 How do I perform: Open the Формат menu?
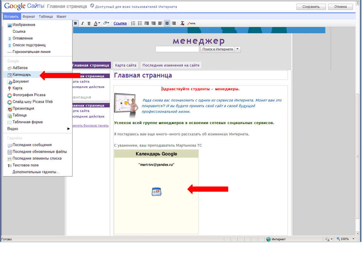tap(29, 16)
